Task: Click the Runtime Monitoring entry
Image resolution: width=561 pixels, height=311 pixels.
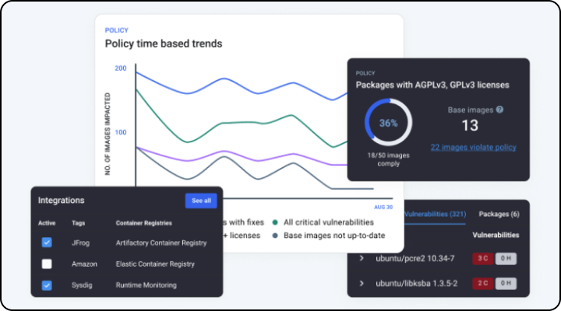Action: pyautogui.click(x=146, y=285)
